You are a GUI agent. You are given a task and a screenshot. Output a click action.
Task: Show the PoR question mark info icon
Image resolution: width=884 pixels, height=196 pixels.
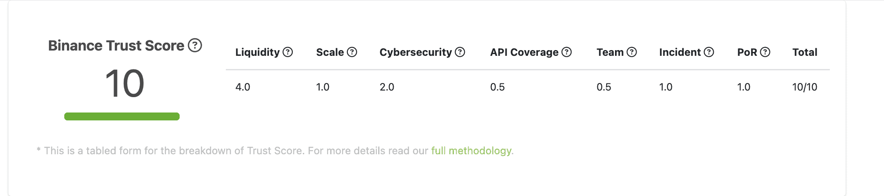766,52
